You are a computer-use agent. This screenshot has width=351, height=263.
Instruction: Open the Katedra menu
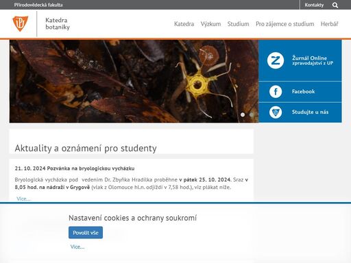(x=184, y=24)
